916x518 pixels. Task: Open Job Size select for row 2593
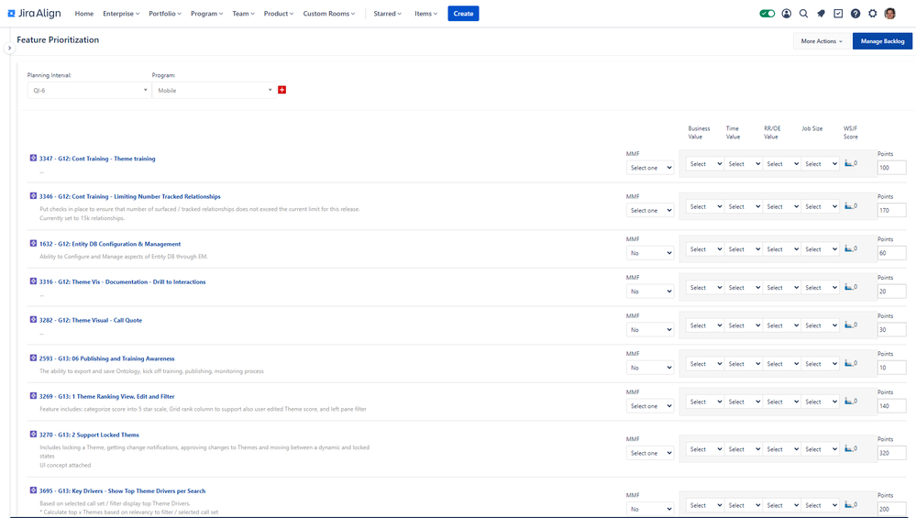pos(821,363)
